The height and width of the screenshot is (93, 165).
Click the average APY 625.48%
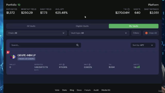pyautogui.click(x=61, y=13)
